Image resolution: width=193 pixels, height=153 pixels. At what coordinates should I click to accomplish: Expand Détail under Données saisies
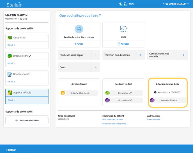click(11, 82)
